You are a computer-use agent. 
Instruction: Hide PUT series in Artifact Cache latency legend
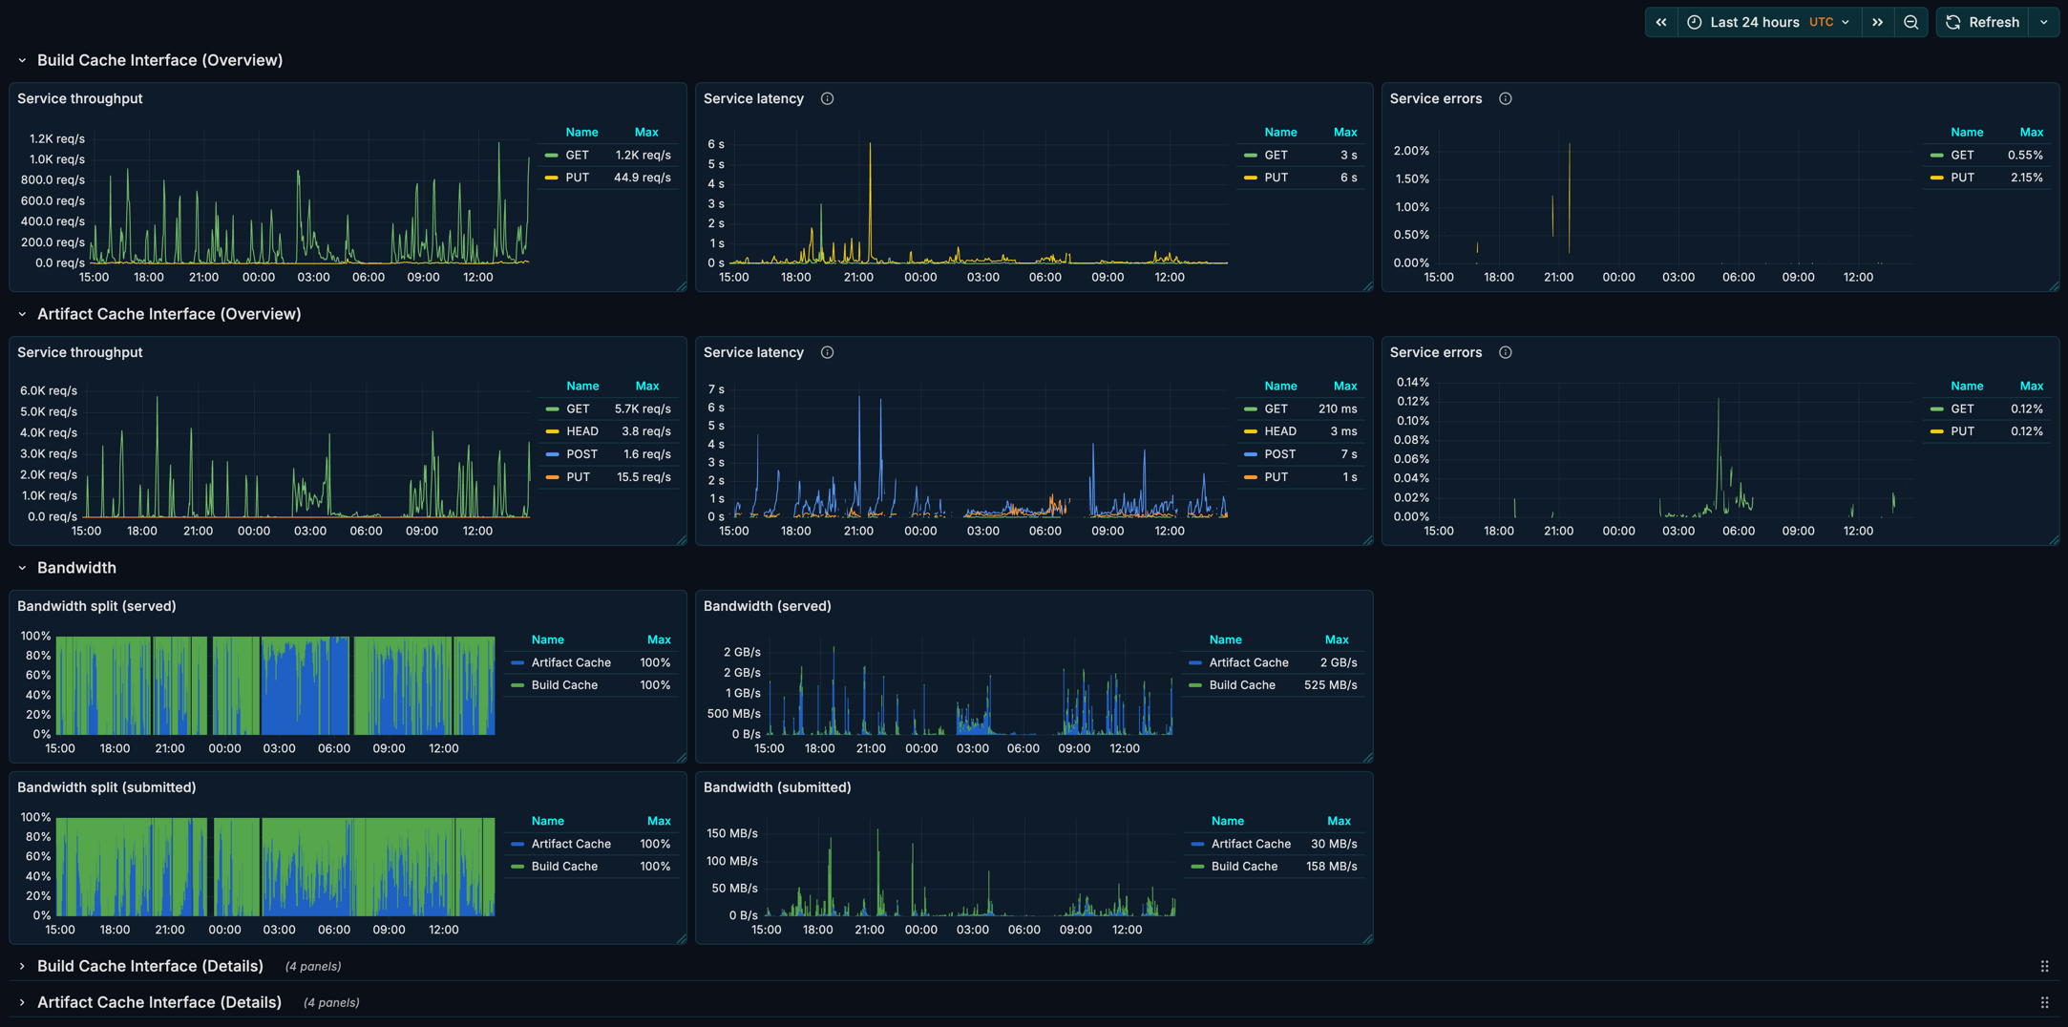click(1276, 476)
